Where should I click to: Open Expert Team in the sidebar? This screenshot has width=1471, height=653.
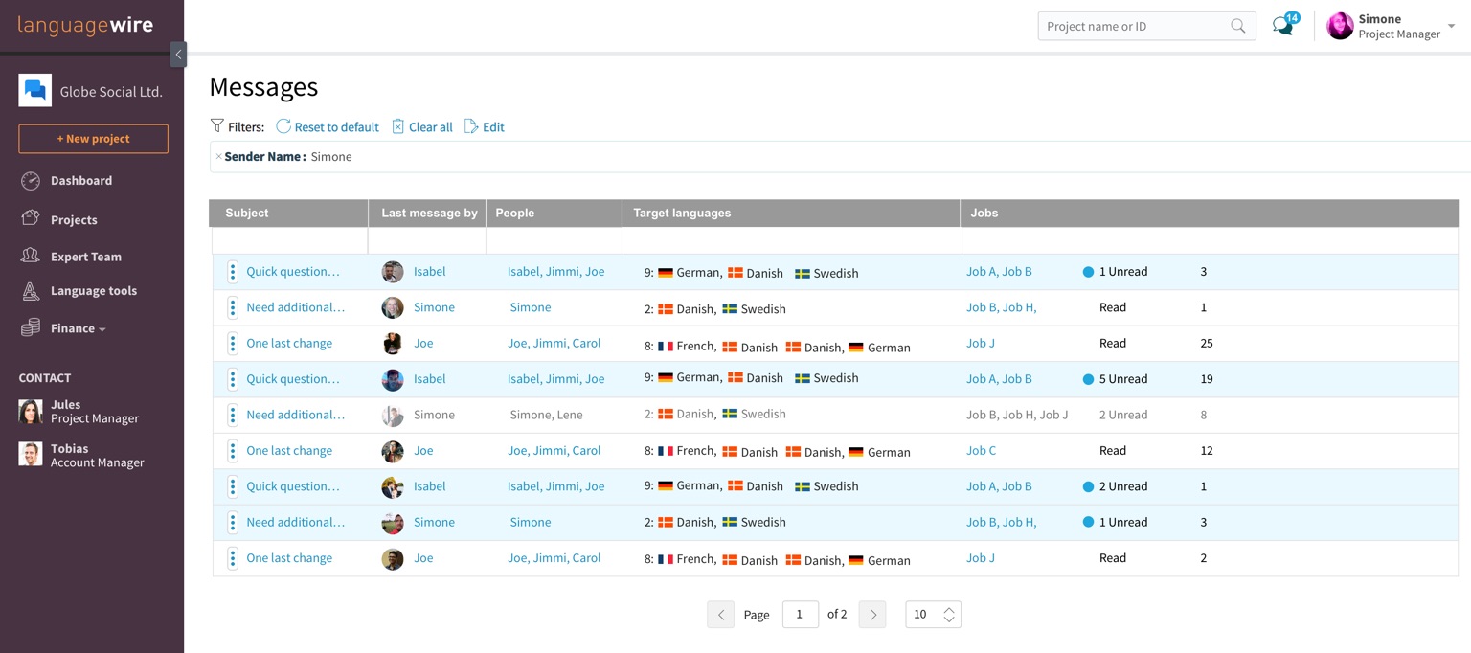click(x=85, y=257)
